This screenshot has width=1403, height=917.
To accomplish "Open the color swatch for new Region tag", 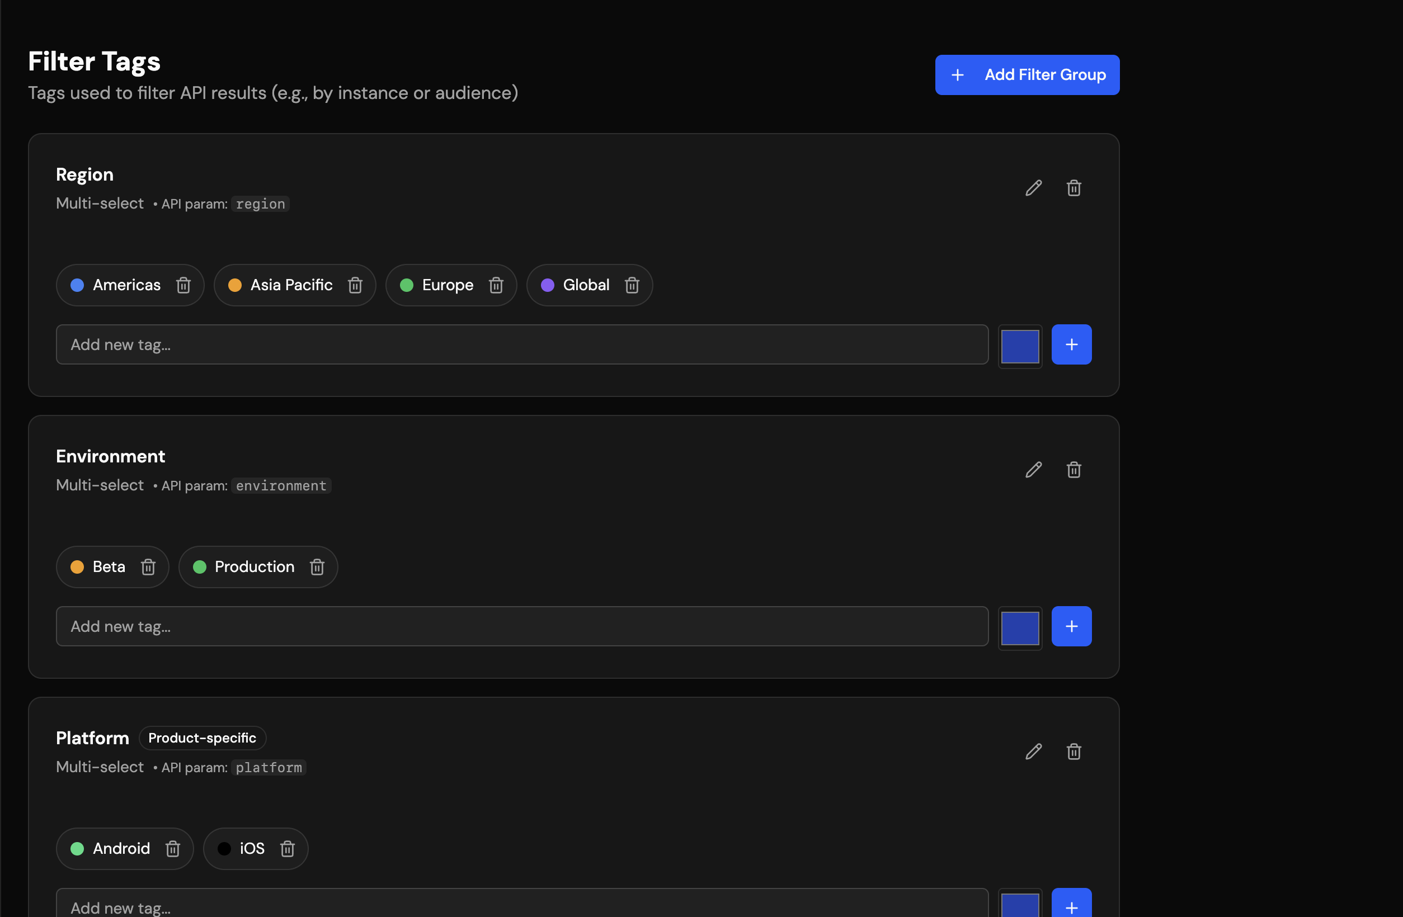I will 1020,346.
